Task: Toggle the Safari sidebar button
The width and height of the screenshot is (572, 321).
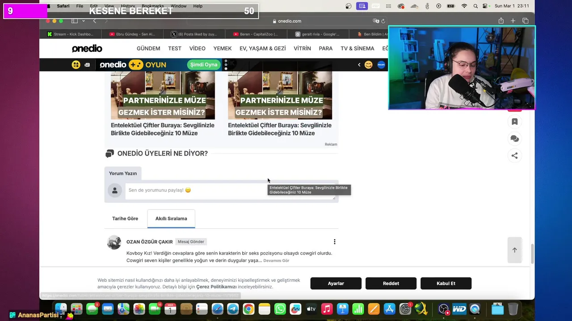Action: 75,21
